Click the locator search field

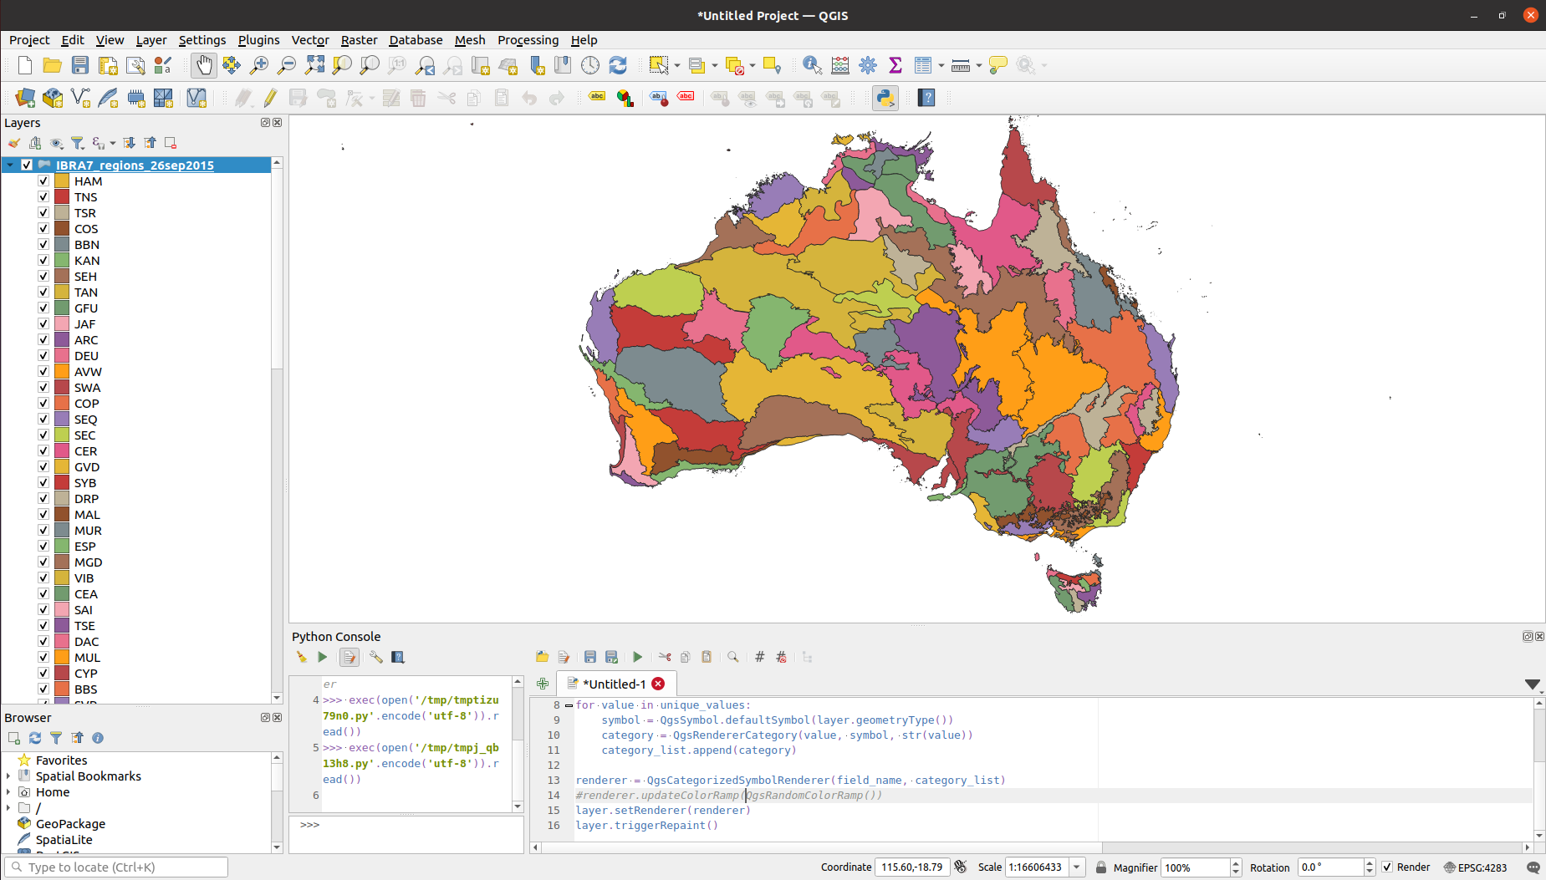coord(116,867)
